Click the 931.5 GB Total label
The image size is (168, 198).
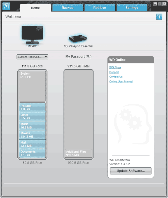[78, 66]
